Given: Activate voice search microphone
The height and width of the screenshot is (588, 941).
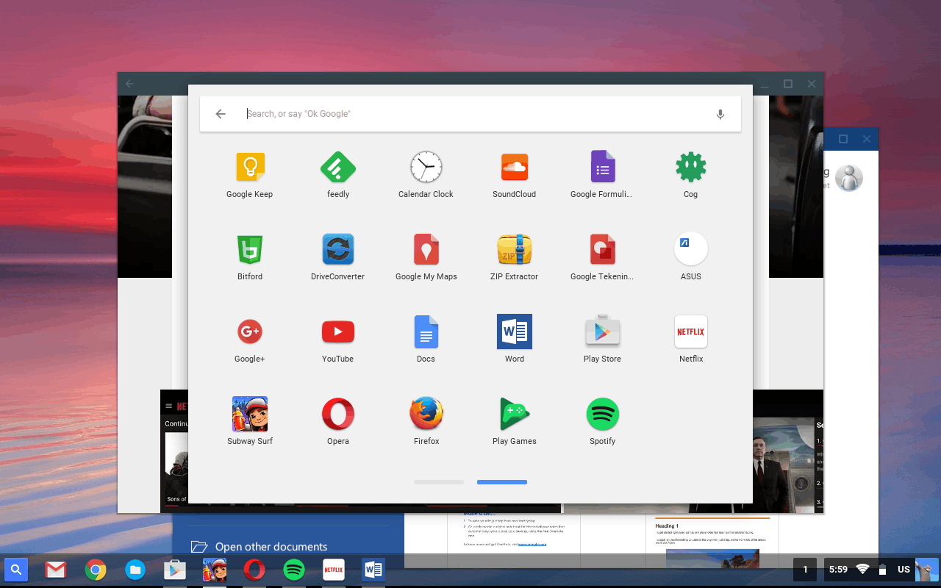Looking at the screenshot, I should click(x=720, y=114).
